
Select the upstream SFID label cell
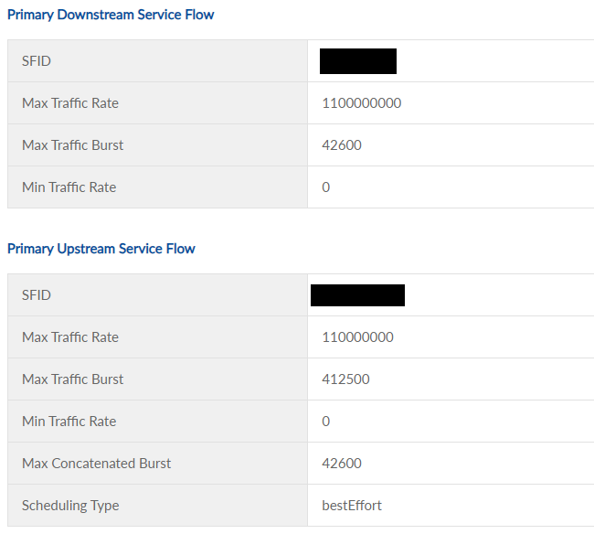point(37,295)
